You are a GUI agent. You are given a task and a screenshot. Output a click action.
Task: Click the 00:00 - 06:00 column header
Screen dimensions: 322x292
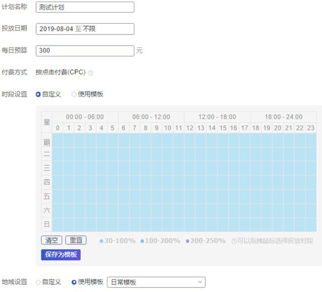tap(85, 117)
